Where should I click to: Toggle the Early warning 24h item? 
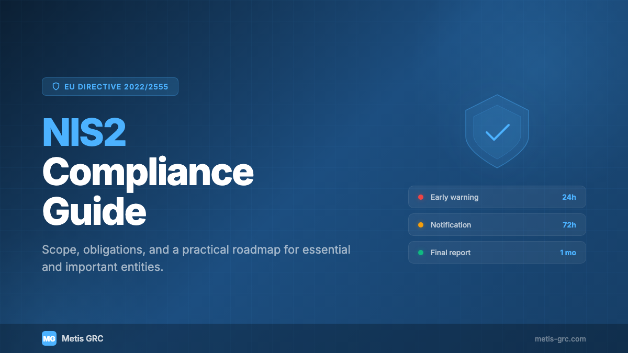(x=497, y=197)
